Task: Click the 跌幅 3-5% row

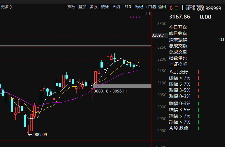Action: pos(196,110)
